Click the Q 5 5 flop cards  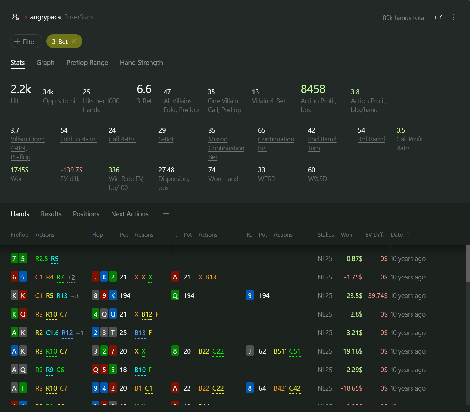(x=104, y=370)
